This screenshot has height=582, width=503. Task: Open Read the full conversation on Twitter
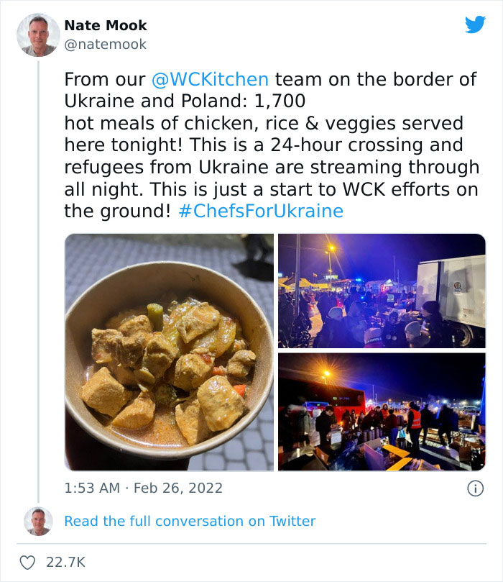click(x=190, y=520)
